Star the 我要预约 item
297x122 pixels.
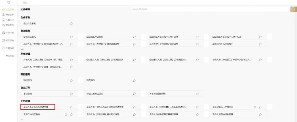(x=134, y=81)
